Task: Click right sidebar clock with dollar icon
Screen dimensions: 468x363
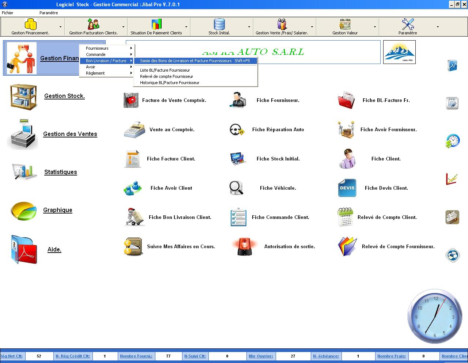Action: pyautogui.click(x=452, y=141)
